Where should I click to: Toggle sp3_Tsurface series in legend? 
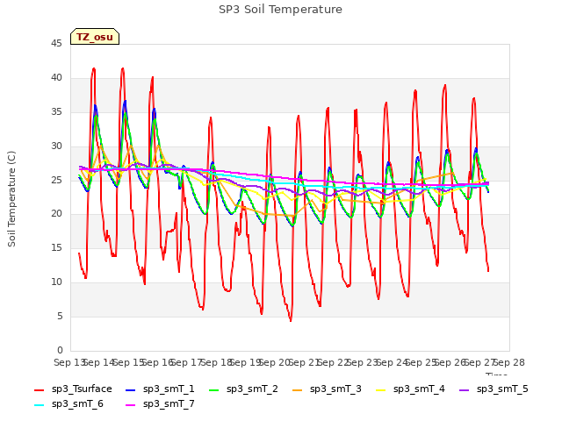click(73, 389)
